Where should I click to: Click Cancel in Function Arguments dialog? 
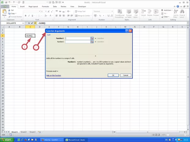[x=125, y=75]
